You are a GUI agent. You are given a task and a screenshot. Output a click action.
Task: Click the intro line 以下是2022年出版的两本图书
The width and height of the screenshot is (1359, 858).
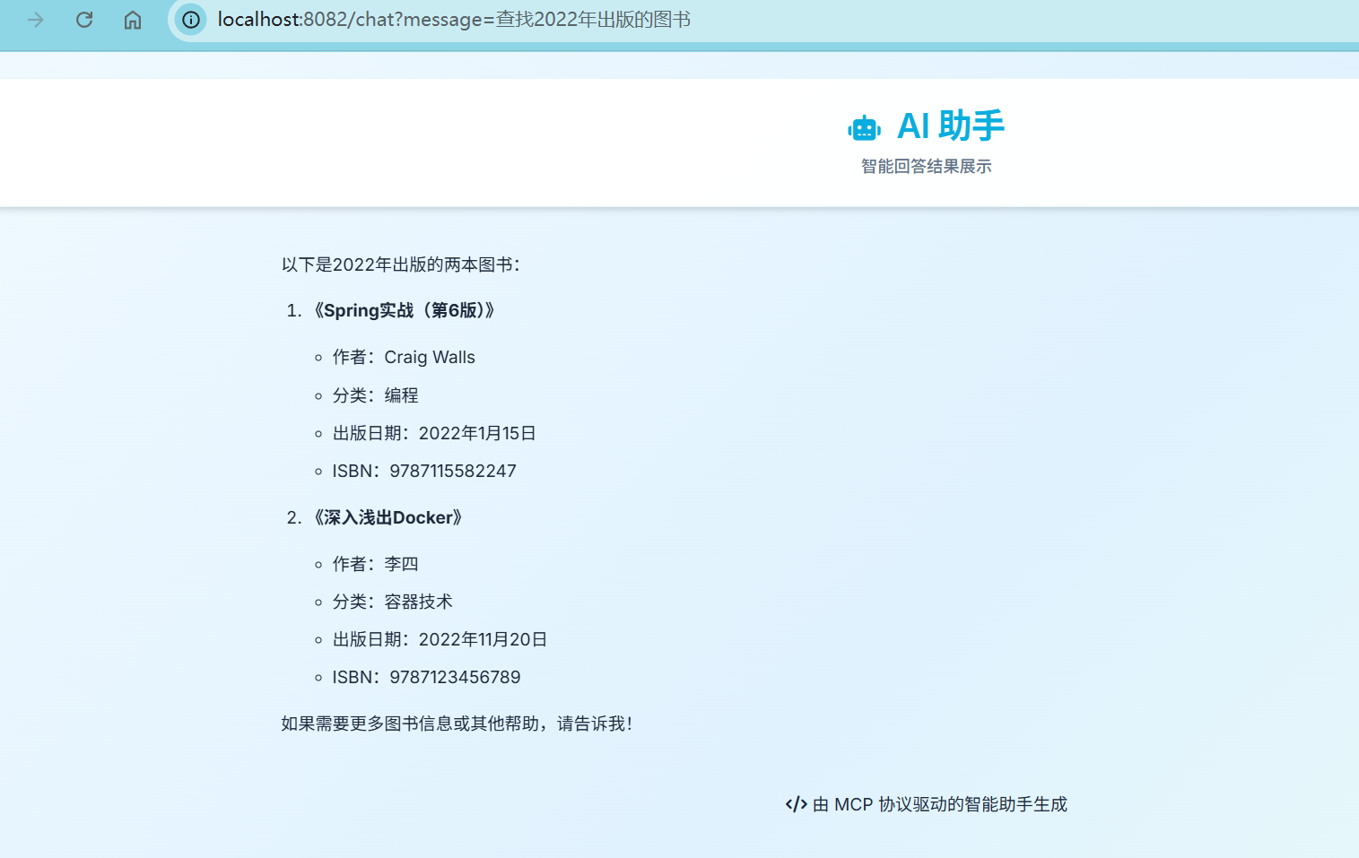click(401, 264)
